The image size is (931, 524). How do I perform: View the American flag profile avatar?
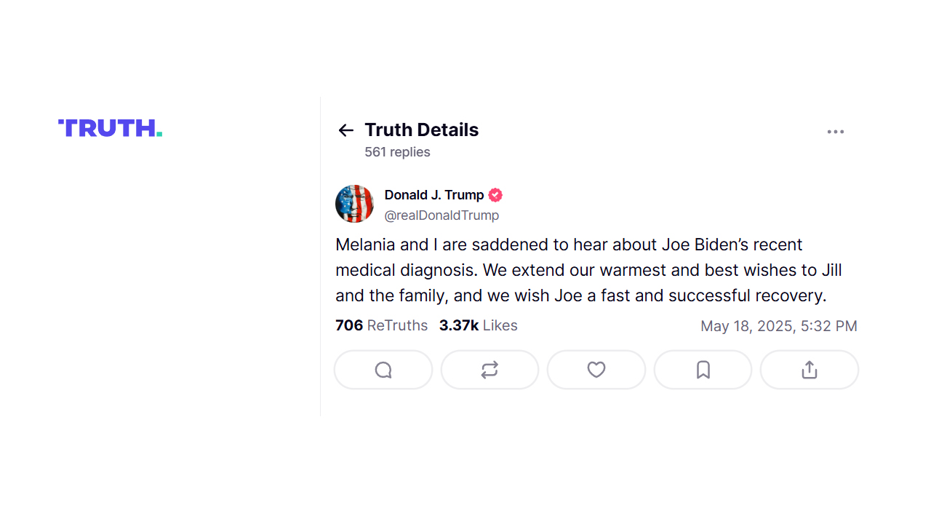tap(354, 204)
